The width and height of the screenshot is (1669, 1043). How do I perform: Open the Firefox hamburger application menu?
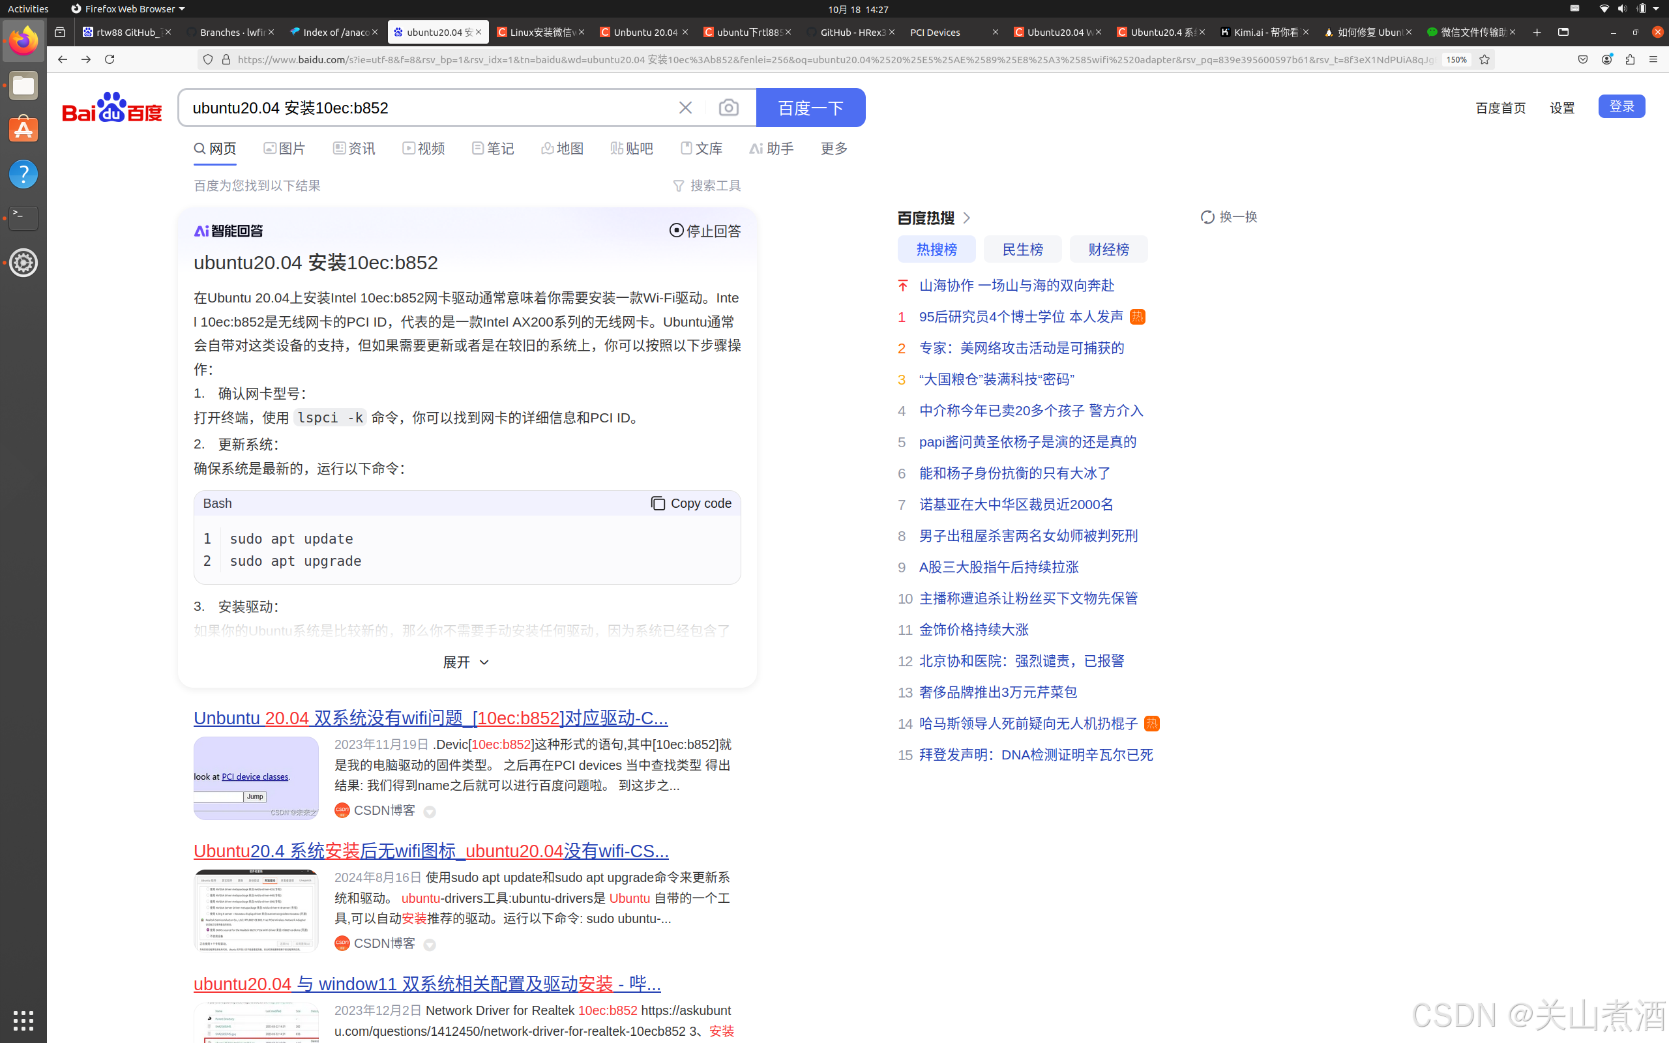(x=1653, y=59)
